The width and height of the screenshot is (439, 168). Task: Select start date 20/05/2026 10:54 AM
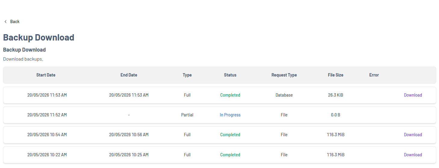point(47,135)
